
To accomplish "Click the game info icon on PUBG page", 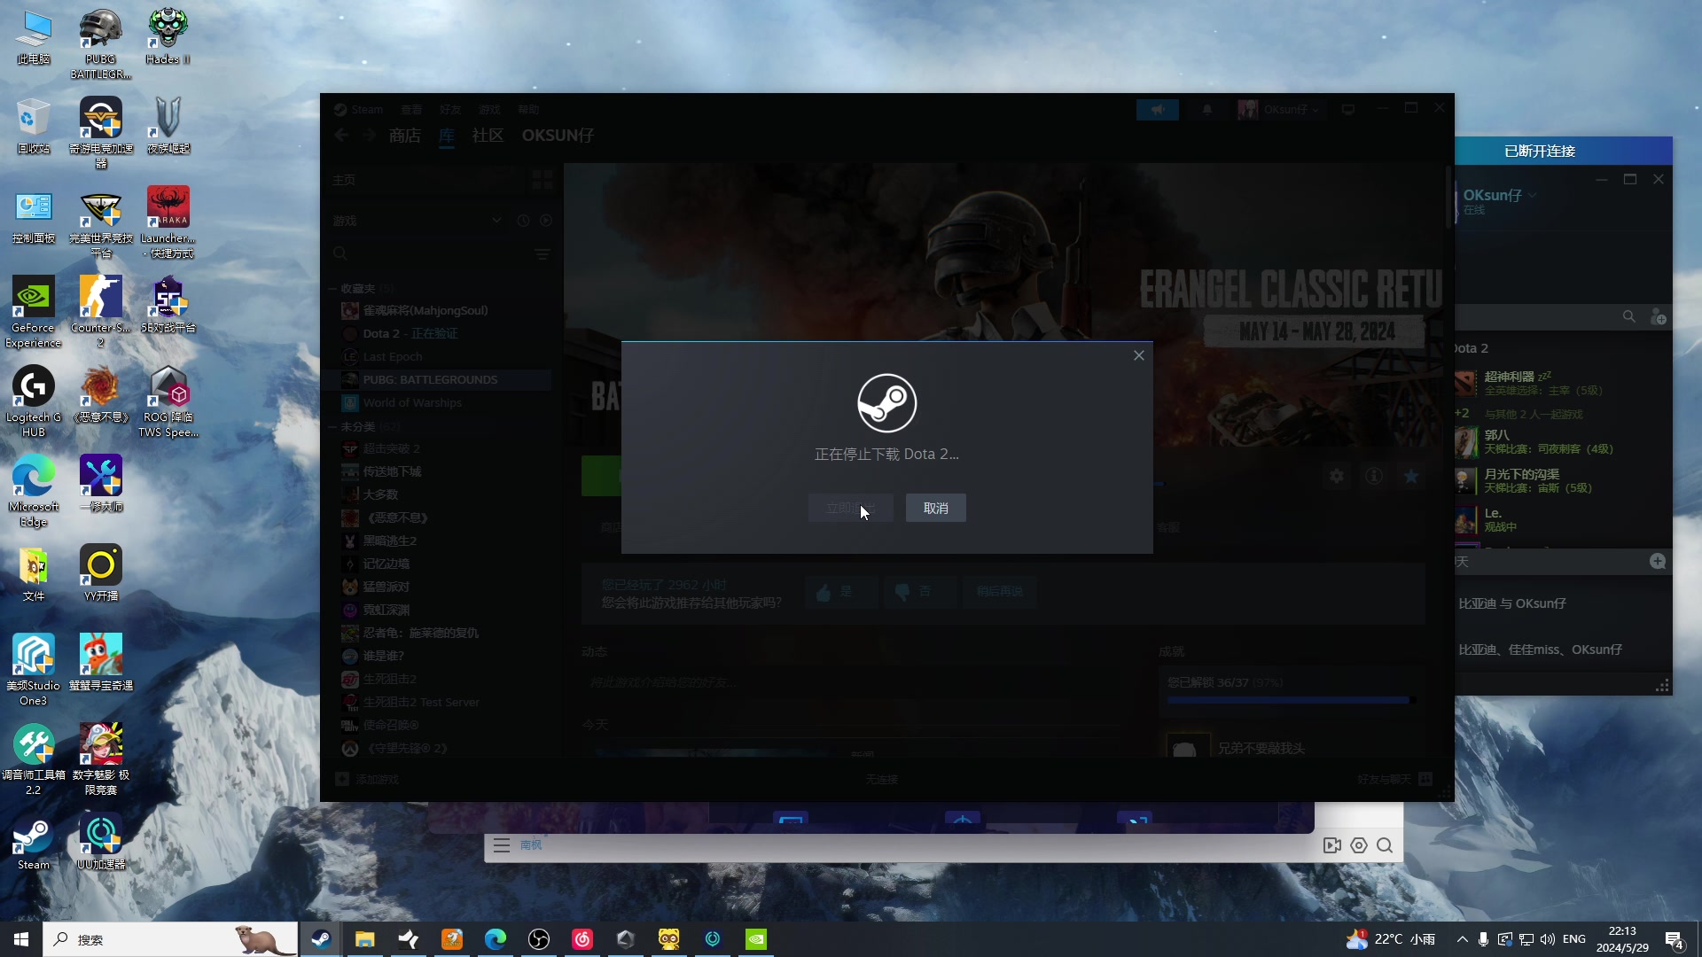I will 1374,477.
